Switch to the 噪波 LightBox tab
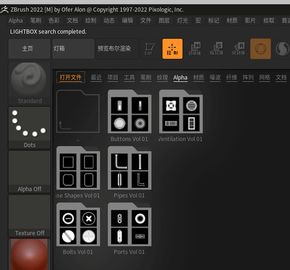Screen dimensions: 290x270 coord(215,77)
